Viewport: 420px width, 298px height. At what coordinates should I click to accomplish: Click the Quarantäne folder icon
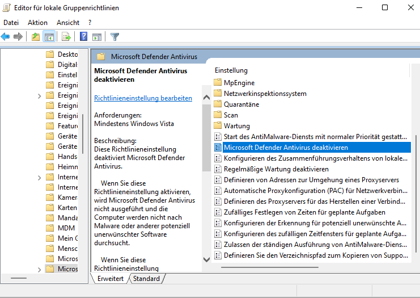[x=218, y=104]
